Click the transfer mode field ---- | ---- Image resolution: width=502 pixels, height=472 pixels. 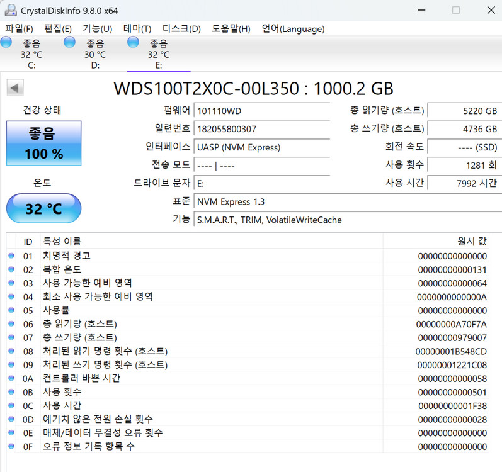pos(262,166)
